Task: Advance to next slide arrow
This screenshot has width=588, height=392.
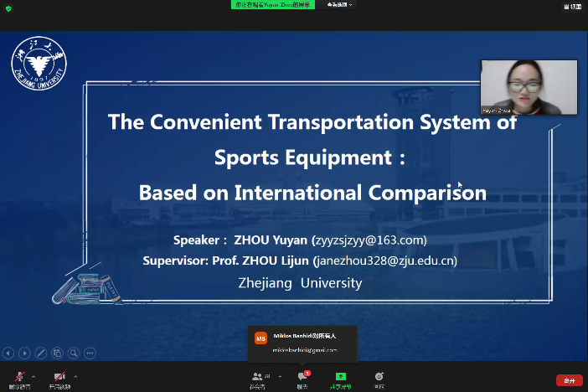Action: coord(24,353)
